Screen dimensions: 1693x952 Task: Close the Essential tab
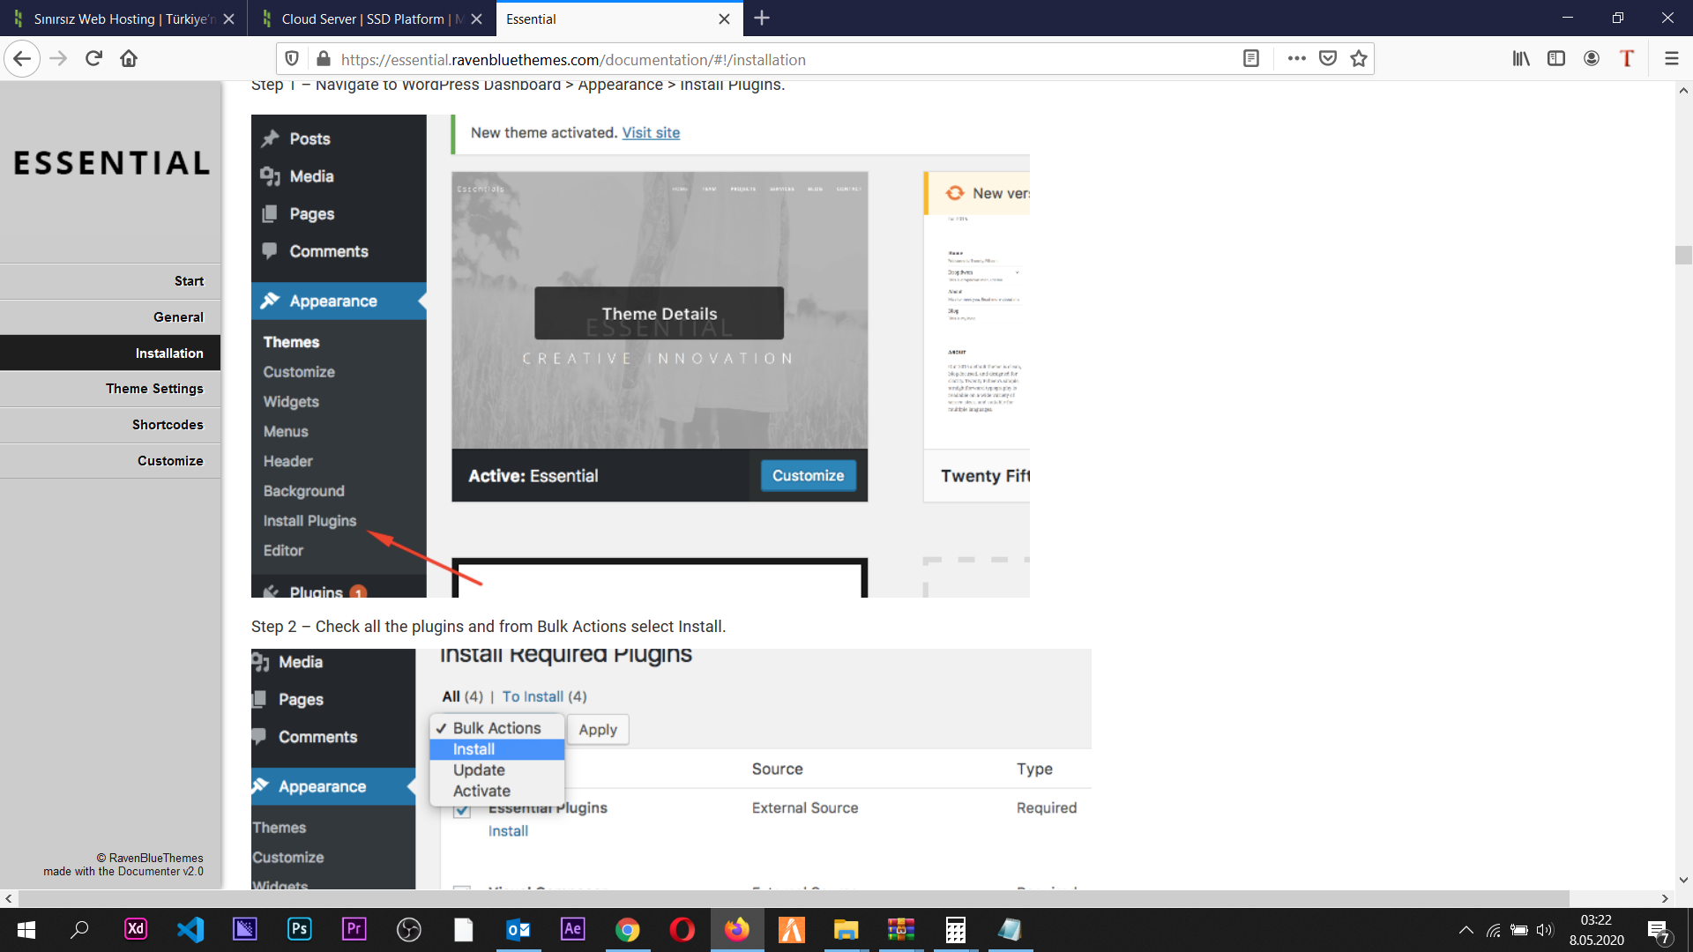pos(724,19)
